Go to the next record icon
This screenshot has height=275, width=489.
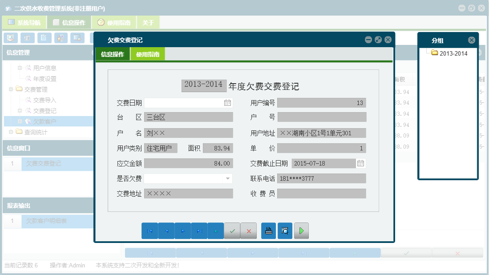tap(182, 231)
